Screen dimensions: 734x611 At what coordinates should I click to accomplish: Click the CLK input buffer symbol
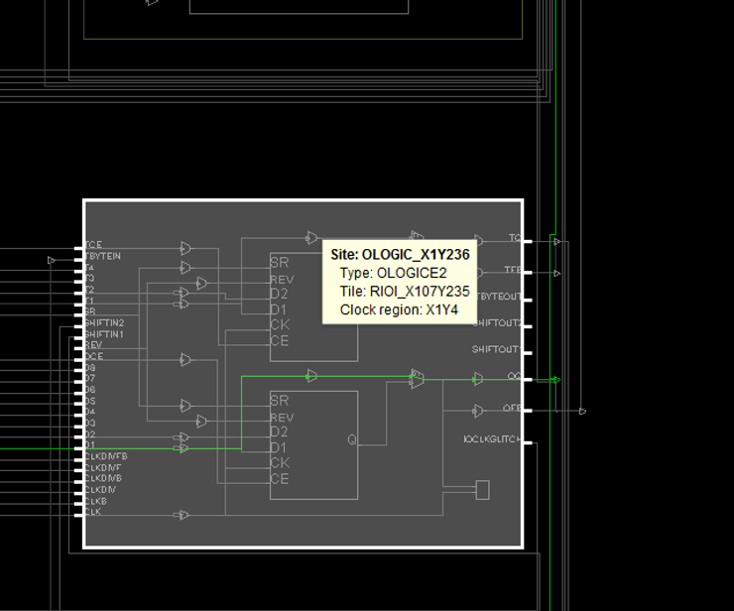click(x=183, y=514)
